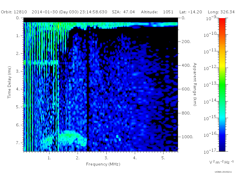Image resolution: width=237 pixels, height=178 pixels.
Task: Click the Apparent Range (km) axis label
Action: (x=195, y=85)
